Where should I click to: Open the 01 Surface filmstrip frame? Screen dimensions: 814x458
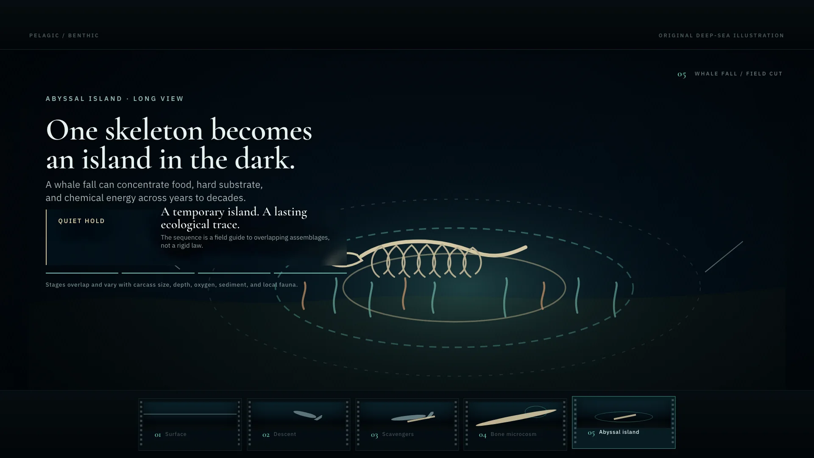coord(190,424)
